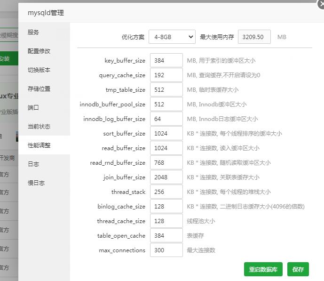Edit the key_buffer_size input field
This screenshot has height=281, width=324.
click(x=166, y=60)
